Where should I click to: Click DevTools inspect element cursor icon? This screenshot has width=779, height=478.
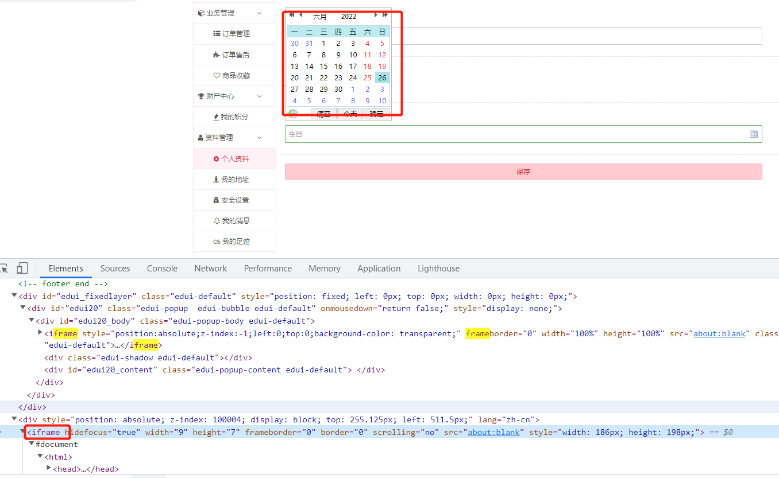click(x=4, y=269)
